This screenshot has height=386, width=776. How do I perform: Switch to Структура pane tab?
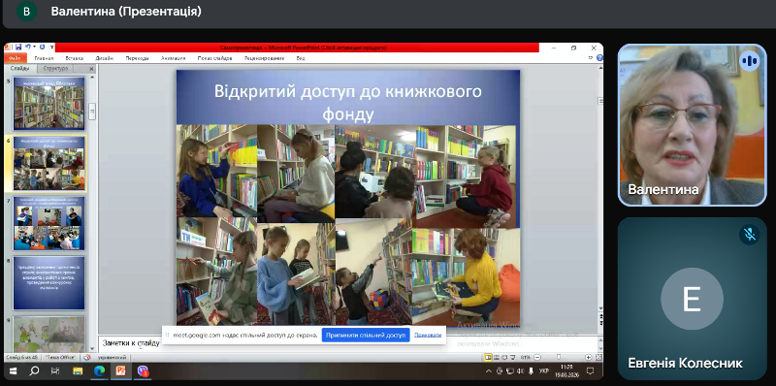55,69
